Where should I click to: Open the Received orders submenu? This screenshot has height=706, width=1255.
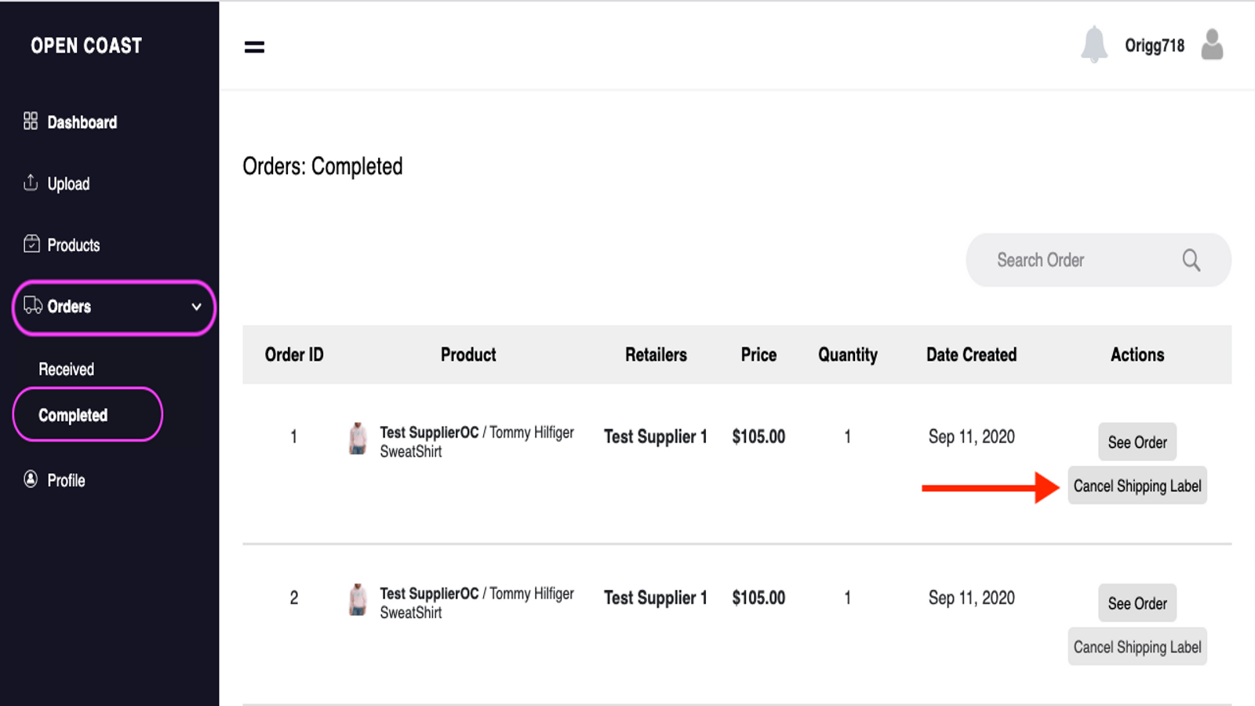pos(67,369)
